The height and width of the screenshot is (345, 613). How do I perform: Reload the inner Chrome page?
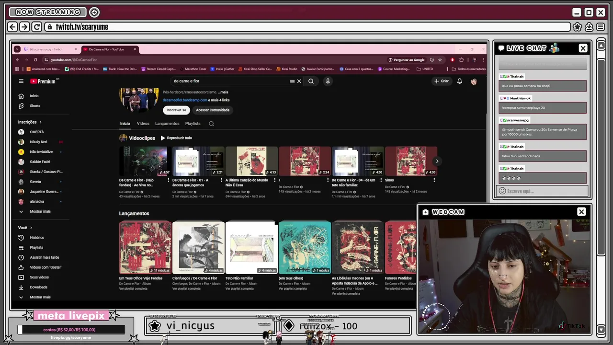click(x=35, y=60)
